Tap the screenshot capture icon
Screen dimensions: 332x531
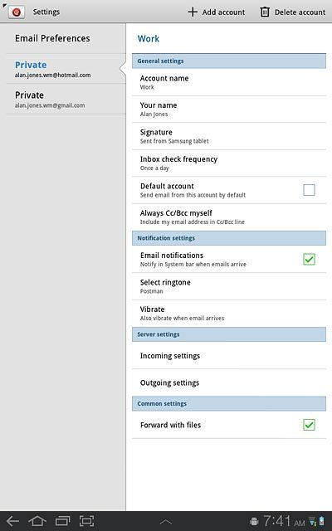86,521
